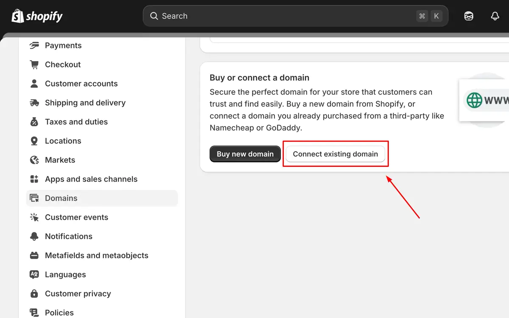Click the Customer accounts person icon

point(34,84)
